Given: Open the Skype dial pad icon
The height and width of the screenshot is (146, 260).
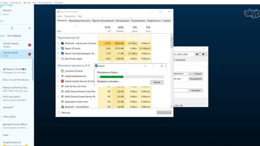Looking at the screenshot, I should click(12, 28).
